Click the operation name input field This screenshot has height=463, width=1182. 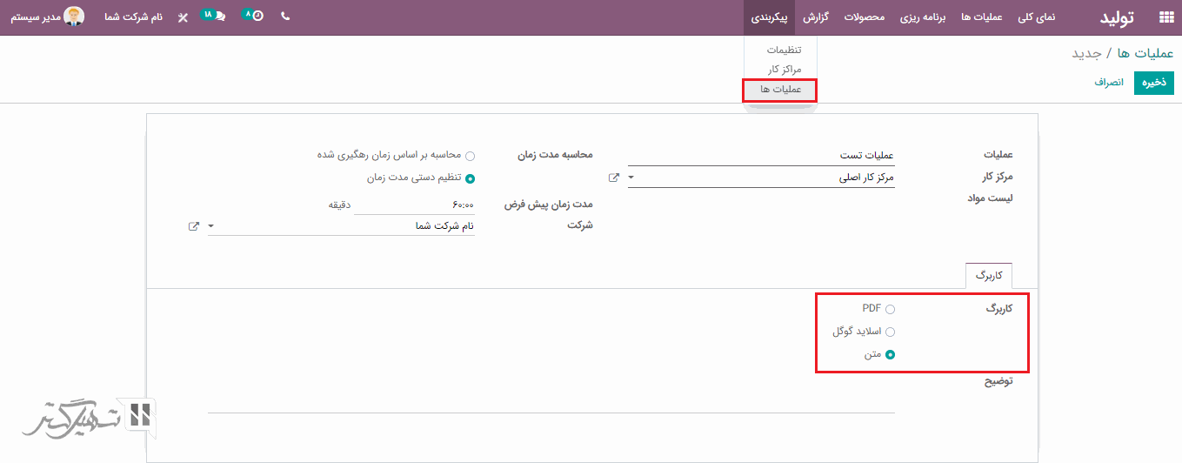point(761,155)
